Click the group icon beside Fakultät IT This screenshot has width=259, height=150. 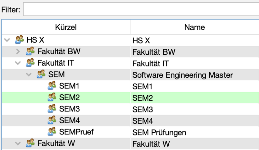click(30, 63)
